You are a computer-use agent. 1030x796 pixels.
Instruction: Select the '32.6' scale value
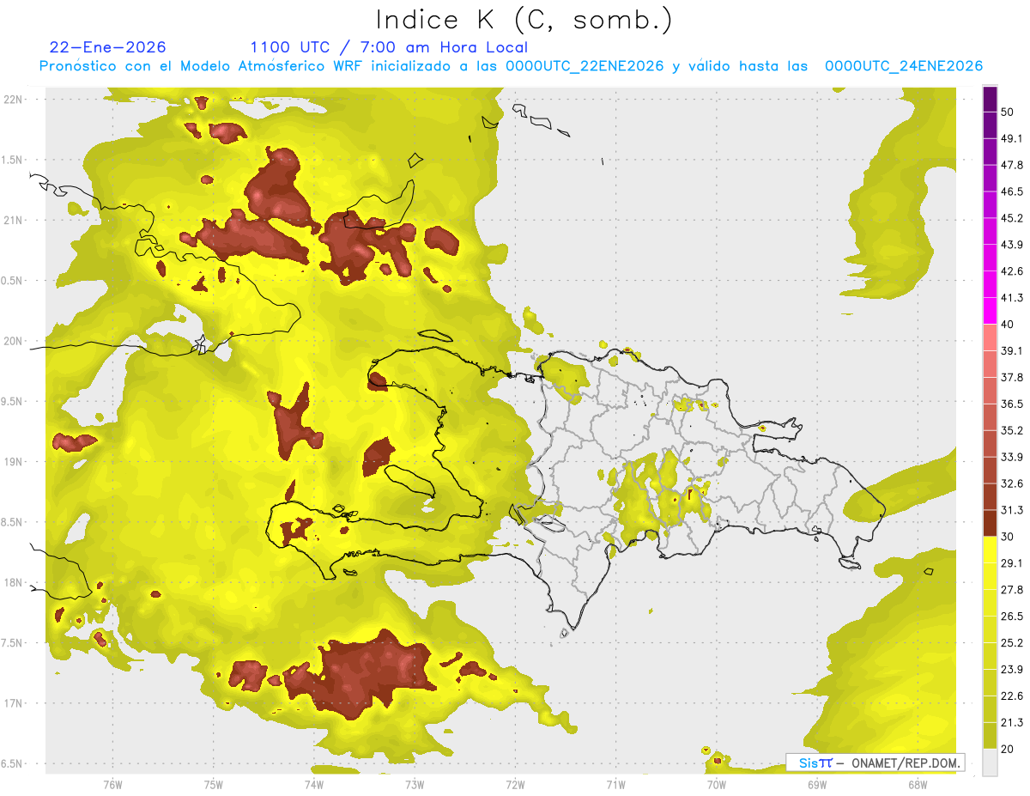[1012, 483]
